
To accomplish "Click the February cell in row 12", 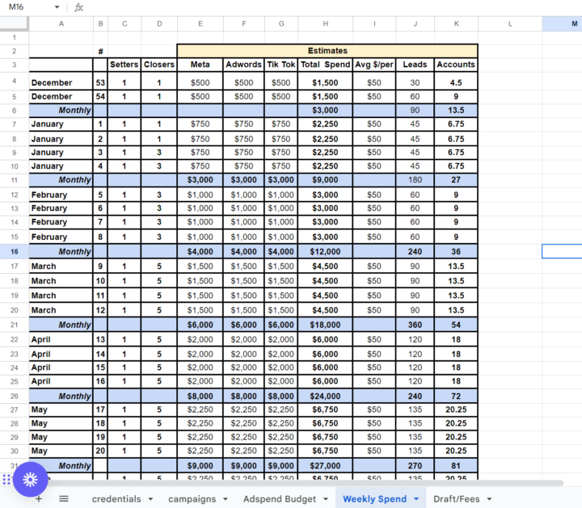I will click(x=61, y=195).
